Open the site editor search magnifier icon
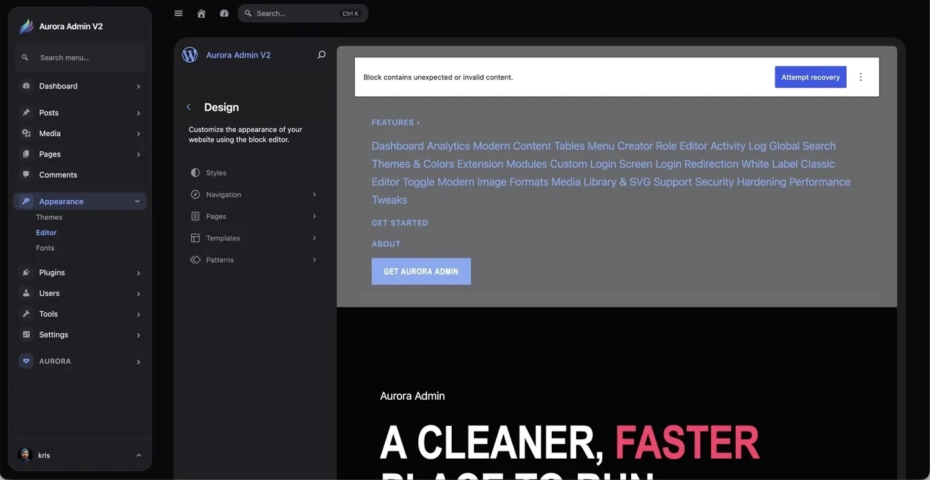This screenshot has height=480, width=930. click(x=321, y=55)
